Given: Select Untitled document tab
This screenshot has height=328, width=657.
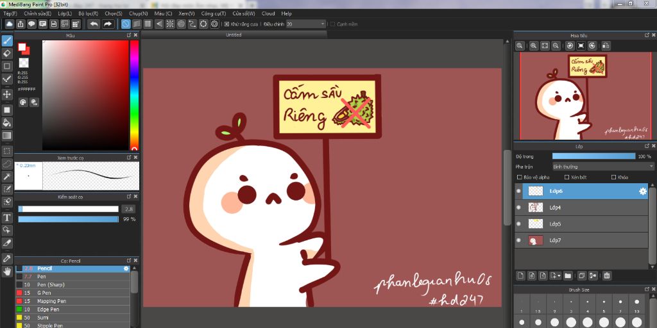Looking at the screenshot, I should (x=234, y=35).
